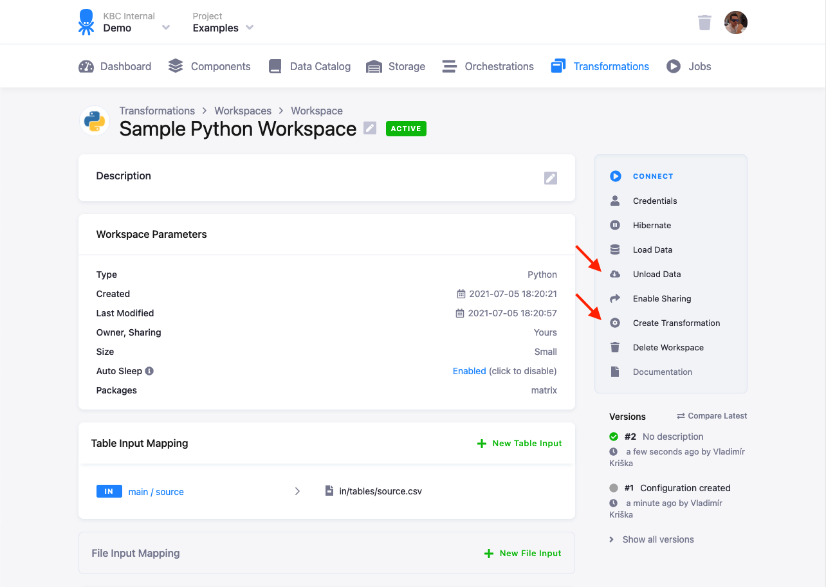Click Unload Data
The height and width of the screenshot is (587, 826).
[657, 274]
